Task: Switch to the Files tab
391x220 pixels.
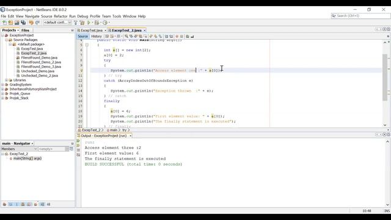Action: click(25, 30)
